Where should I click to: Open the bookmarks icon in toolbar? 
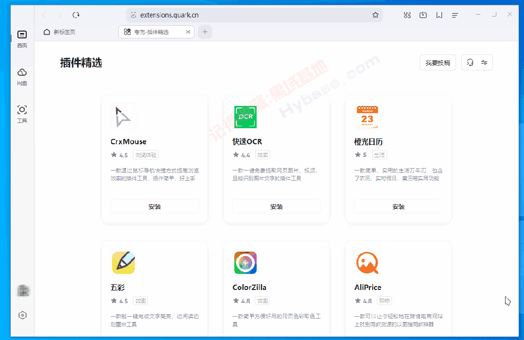439,15
